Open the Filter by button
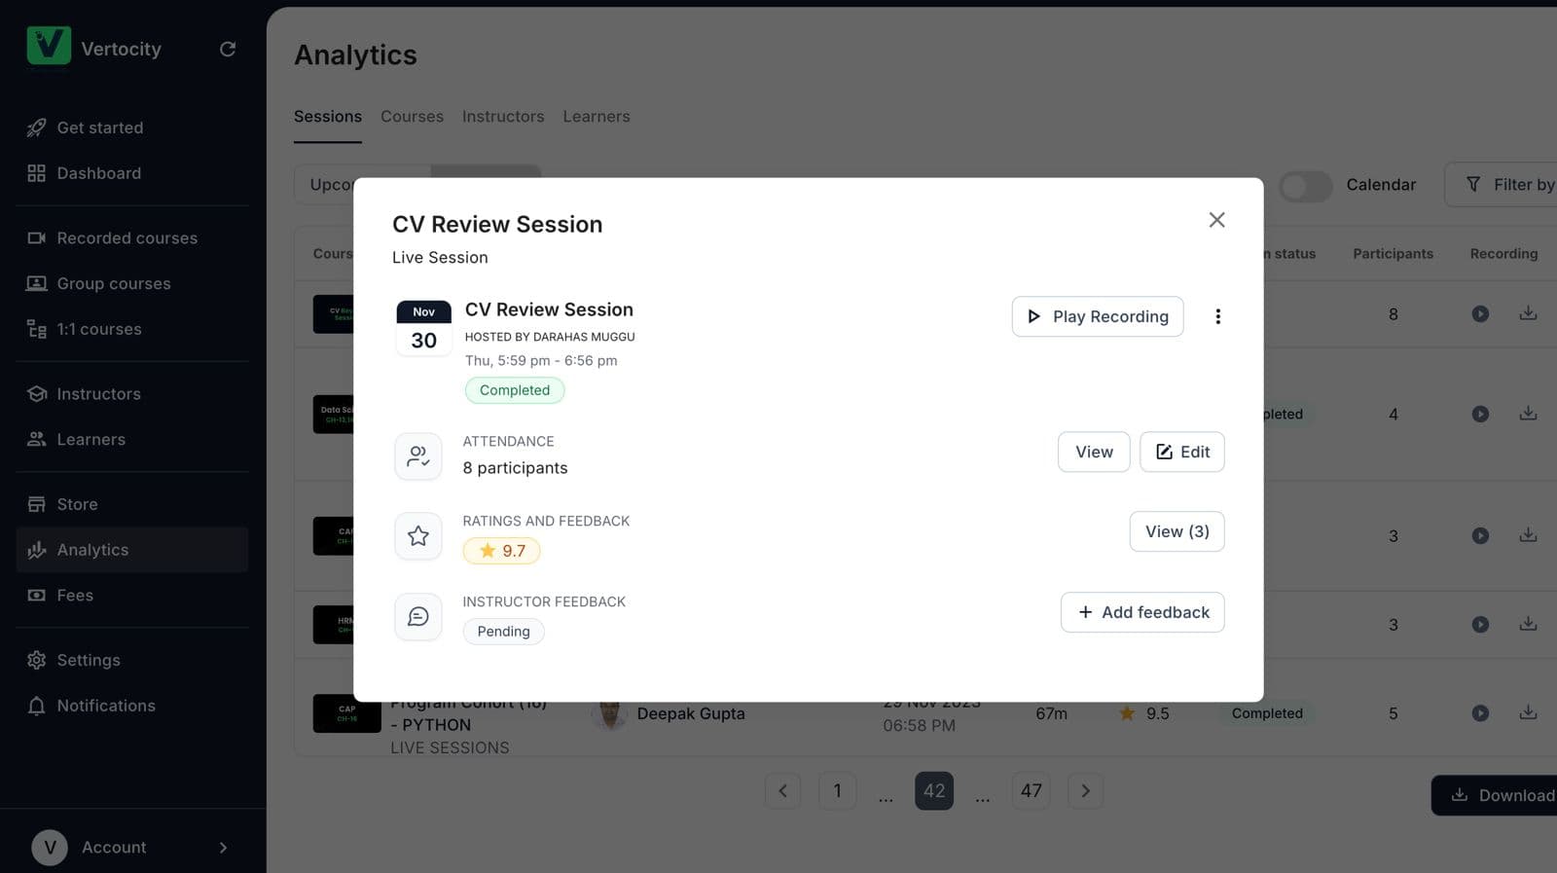 (1503, 185)
